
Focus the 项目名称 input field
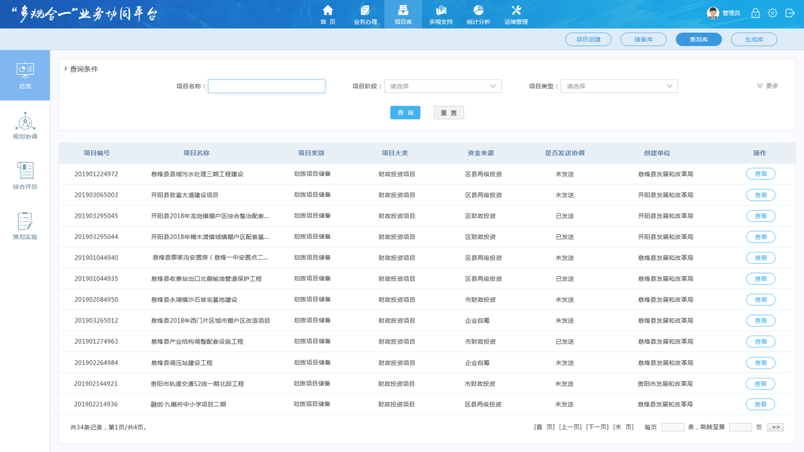click(267, 86)
